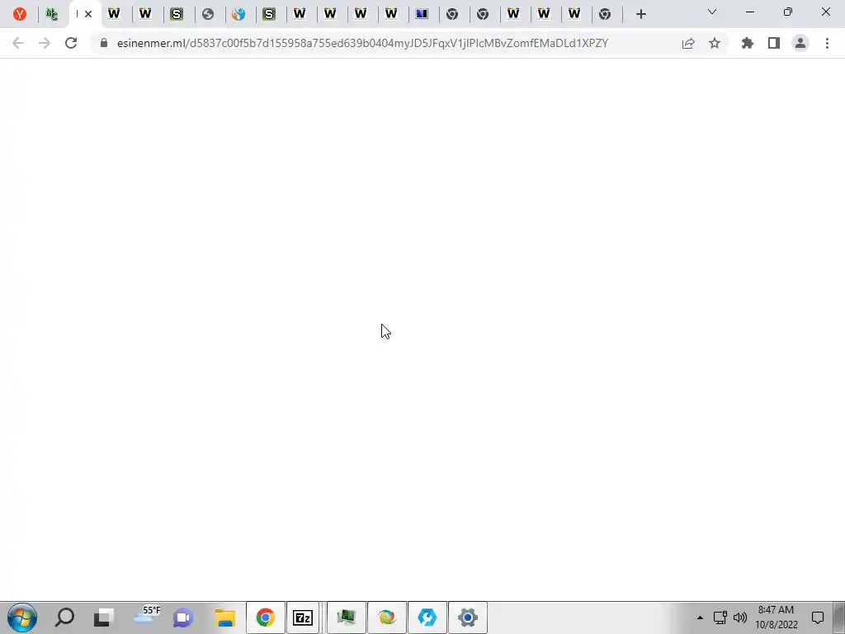Show hidden system tray icons

pyautogui.click(x=700, y=617)
